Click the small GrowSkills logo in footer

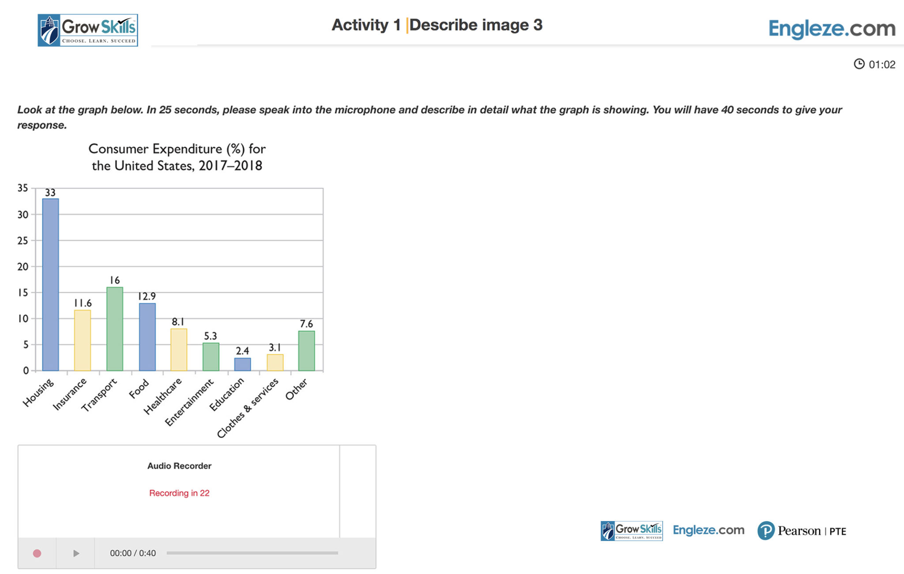pos(632,531)
